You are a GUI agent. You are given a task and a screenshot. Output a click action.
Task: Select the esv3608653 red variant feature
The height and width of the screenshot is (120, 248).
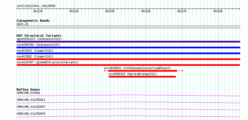point(144,71)
